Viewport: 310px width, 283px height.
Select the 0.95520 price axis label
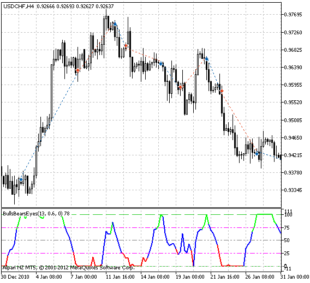tap(293, 103)
